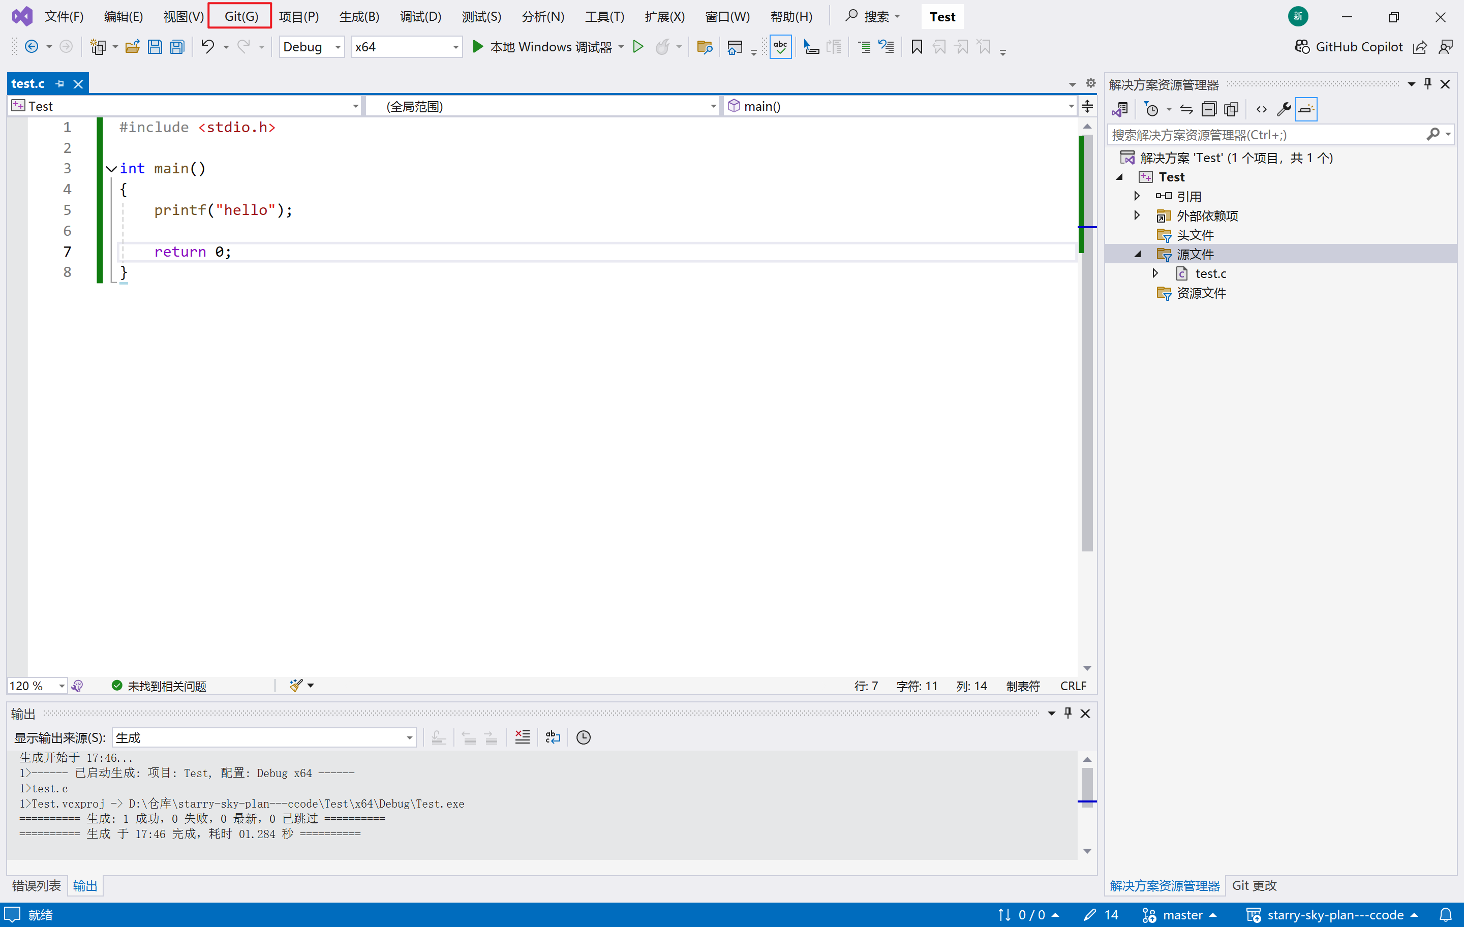
Task: Start debugging with 本地 Windows 调试器
Action: click(542, 47)
